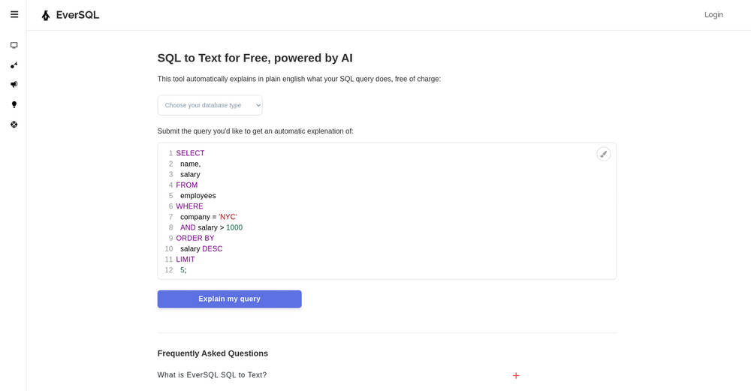751x391 pixels.
Task: Open the database type dropdown
Action: pyautogui.click(x=210, y=105)
